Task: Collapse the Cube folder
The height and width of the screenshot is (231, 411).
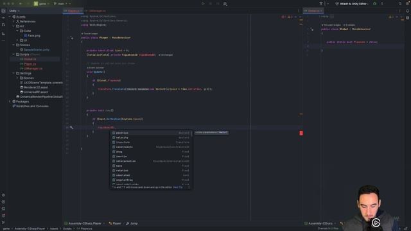Action: pos(17,31)
